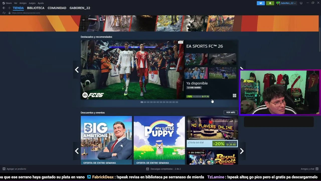Open the Ver menu
321x181 pixels.
tap(16, 3)
